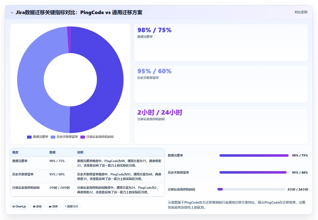The image size is (318, 220).
Task: Click the 95% / 60% table cell
Action: point(57,174)
